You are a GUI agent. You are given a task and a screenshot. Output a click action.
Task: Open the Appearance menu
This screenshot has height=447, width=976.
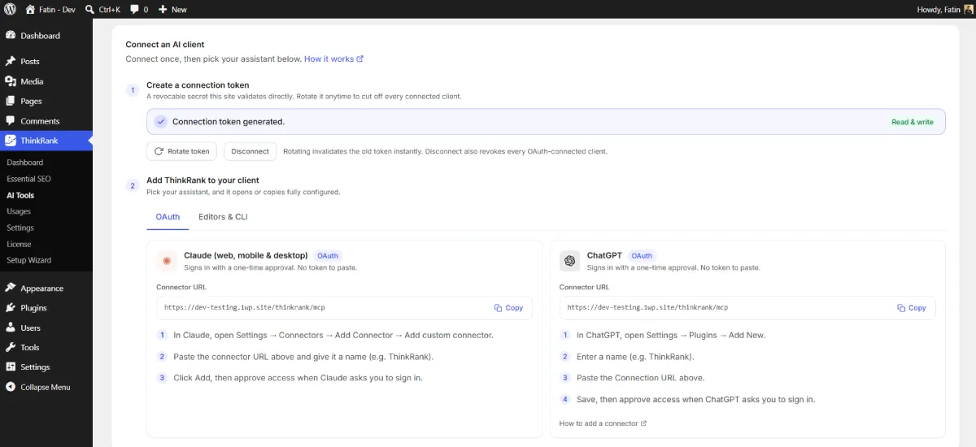tap(46, 289)
